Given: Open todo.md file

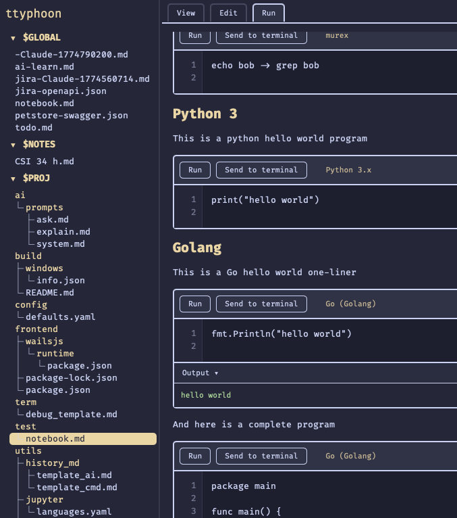Looking at the screenshot, I should [x=34, y=128].
